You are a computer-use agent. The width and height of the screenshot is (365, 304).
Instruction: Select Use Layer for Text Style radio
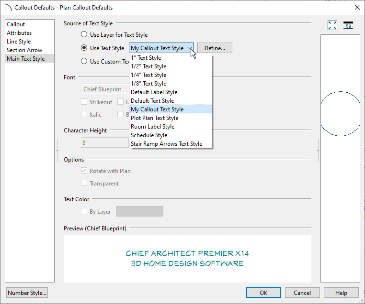pyautogui.click(x=84, y=34)
